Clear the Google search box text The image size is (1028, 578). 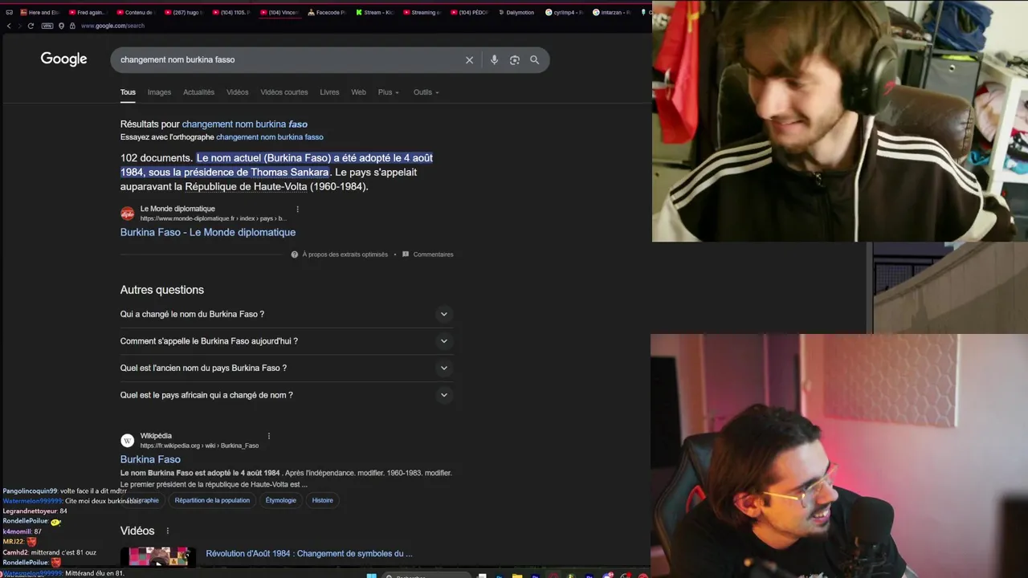(470, 60)
